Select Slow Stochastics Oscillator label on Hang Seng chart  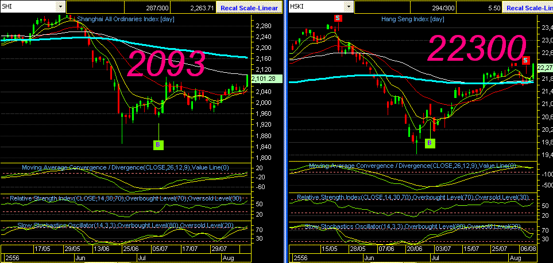[x=413, y=226]
